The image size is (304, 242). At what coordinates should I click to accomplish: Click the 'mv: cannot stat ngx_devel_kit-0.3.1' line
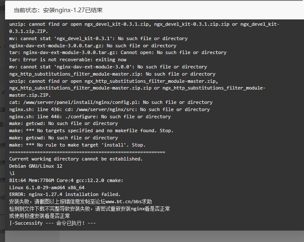tap(98, 38)
